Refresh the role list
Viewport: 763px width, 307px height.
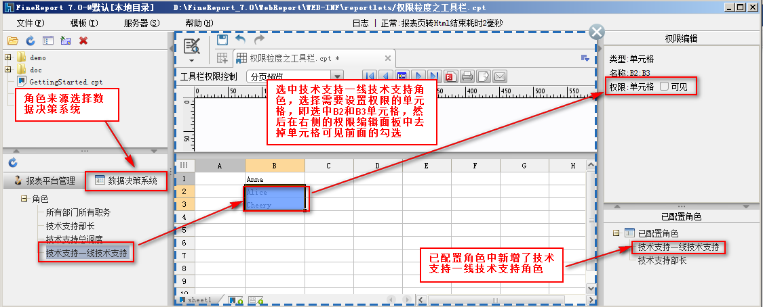click(13, 162)
